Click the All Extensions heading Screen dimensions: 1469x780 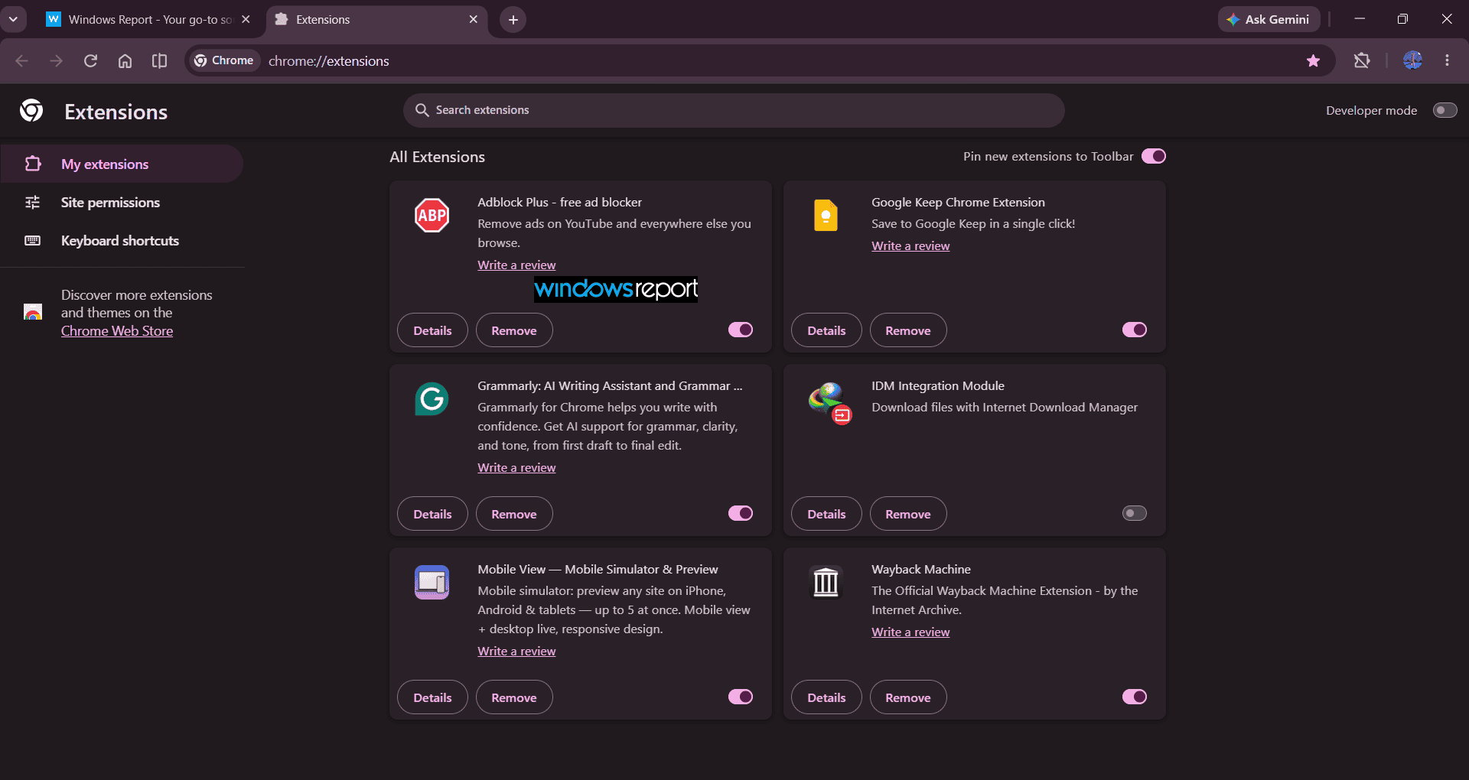click(x=437, y=157)
